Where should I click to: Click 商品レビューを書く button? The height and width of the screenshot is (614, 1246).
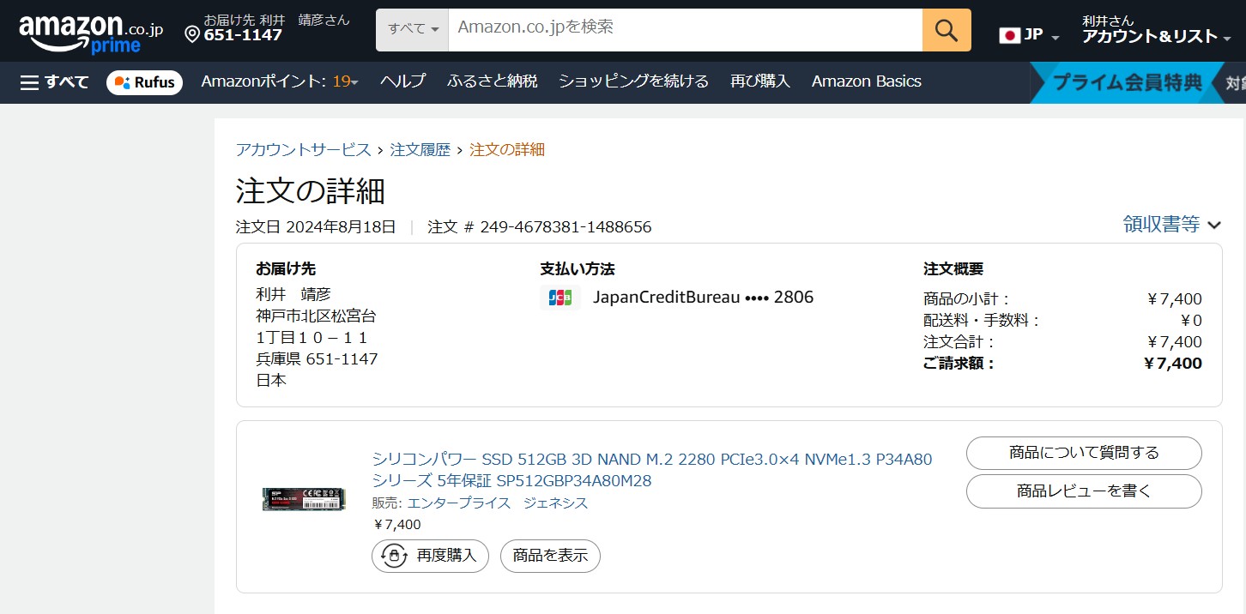(1083, 491)
